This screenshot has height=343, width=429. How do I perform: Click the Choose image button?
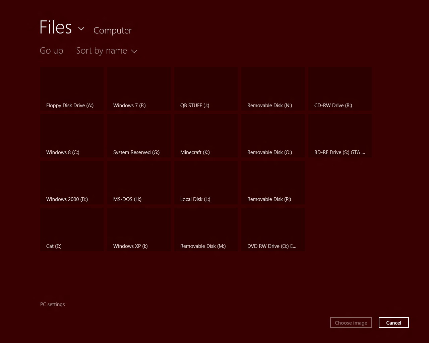(351, 323)
